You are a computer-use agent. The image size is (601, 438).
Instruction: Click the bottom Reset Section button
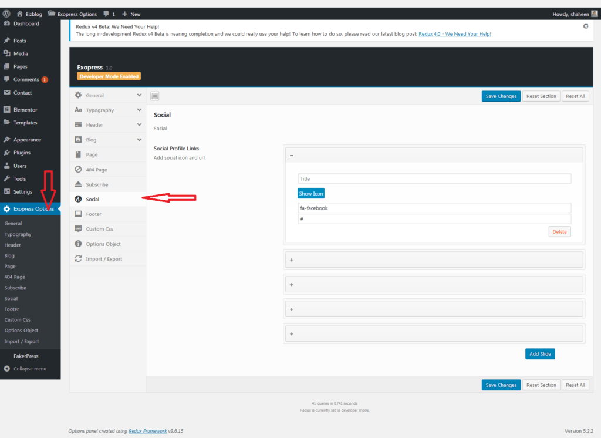tap(541, 385)
